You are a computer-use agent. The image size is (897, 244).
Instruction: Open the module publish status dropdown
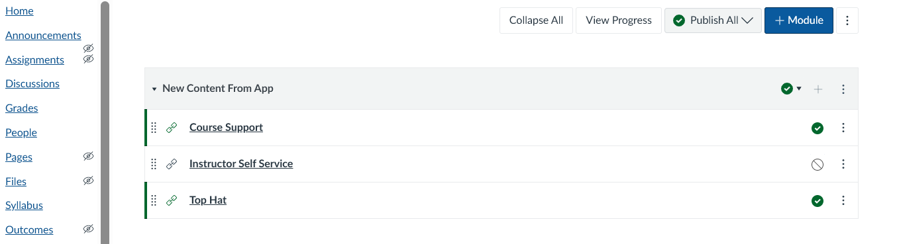click(x=791, y=89)
